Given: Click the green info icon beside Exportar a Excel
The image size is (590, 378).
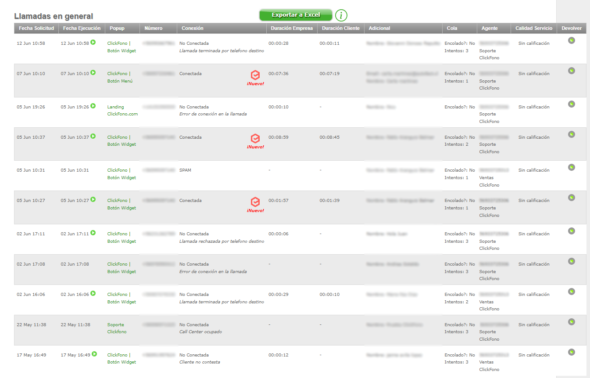Looking at the screenshot, I should click(341, 15).
